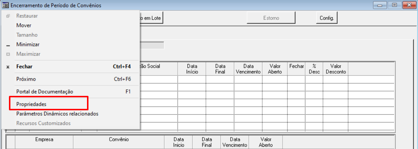
Task: Open the Config. button
Action: pyautogui.click(x=327, y=18)
